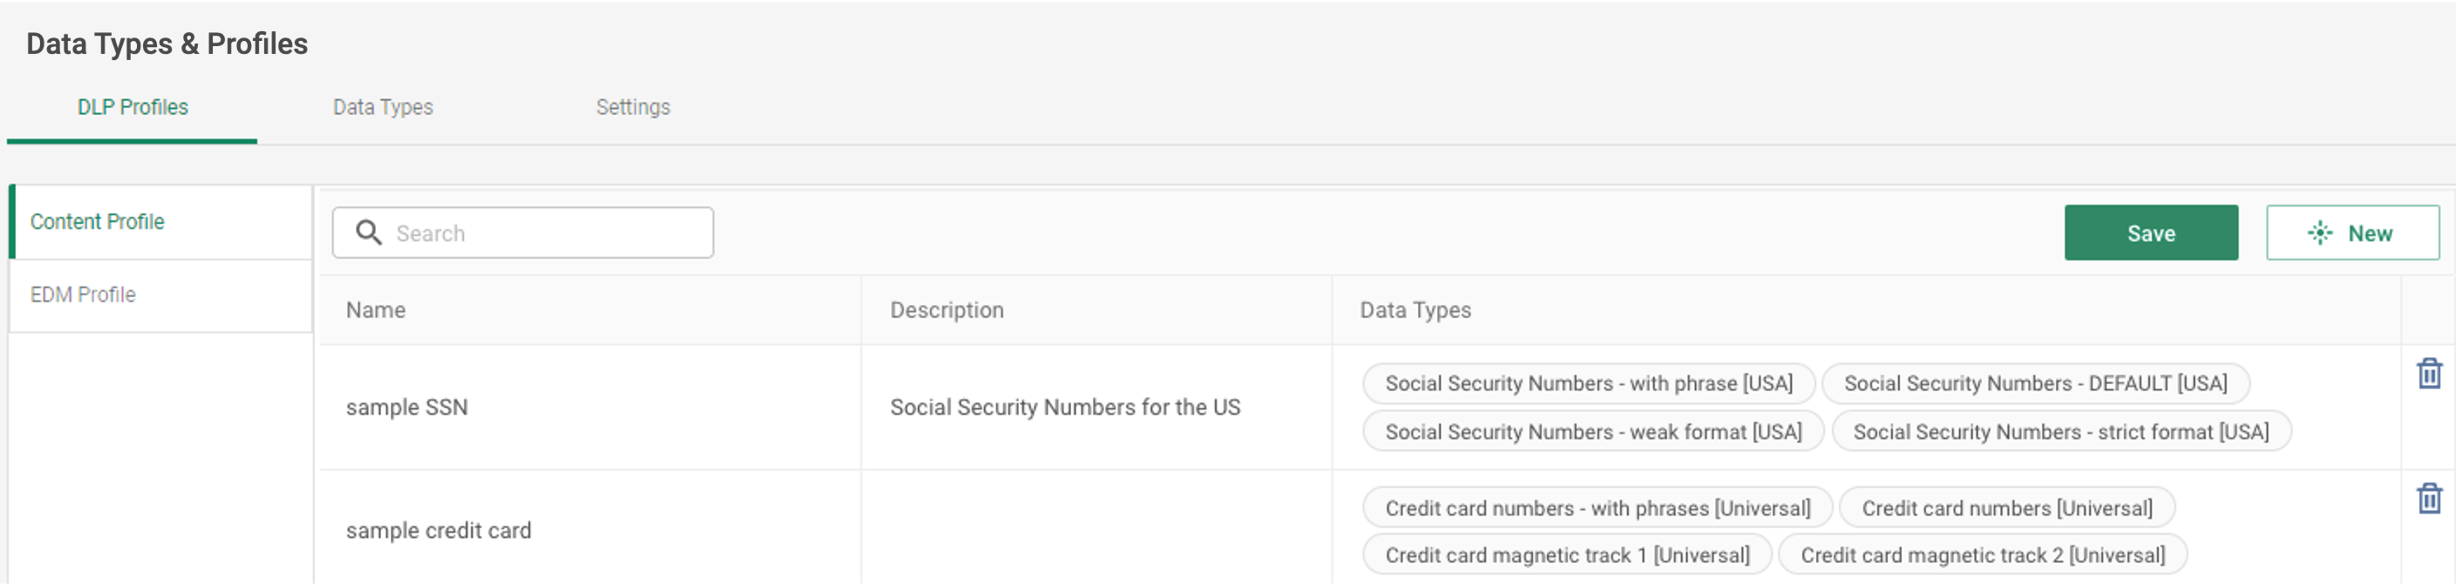The height and width of the screenshot is (585, 2456).
Task: Select the DLP Profiles tab
Action: (x=132, y=107)
